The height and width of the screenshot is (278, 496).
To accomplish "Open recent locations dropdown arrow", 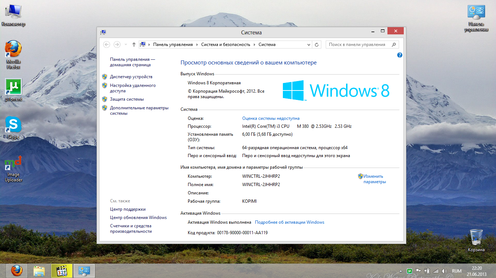I will click(126, 45).
